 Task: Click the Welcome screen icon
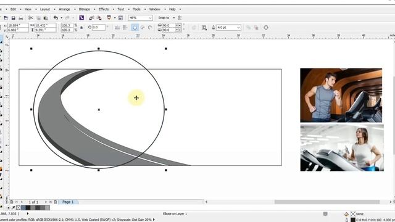point(120,18)
